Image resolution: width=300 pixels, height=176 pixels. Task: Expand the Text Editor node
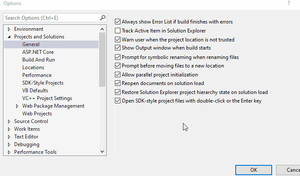[x=9, y=137]
